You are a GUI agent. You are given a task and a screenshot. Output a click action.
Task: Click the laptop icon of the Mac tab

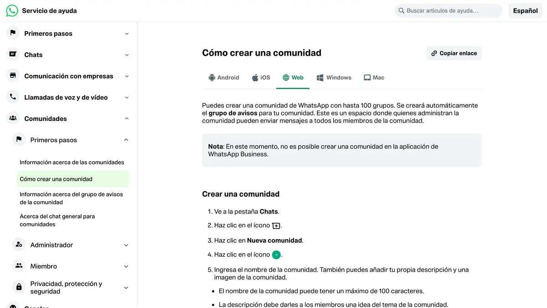367,78
